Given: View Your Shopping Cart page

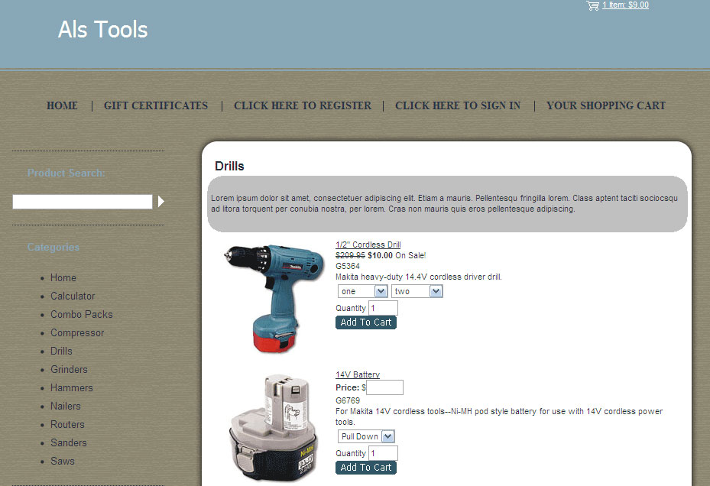Looking at the screenshot, I should click(606, 106).
